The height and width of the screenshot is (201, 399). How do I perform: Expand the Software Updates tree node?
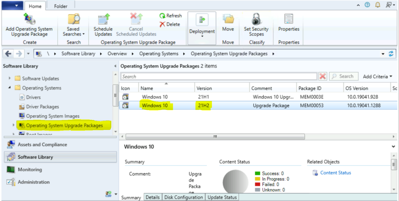(10, 78)
